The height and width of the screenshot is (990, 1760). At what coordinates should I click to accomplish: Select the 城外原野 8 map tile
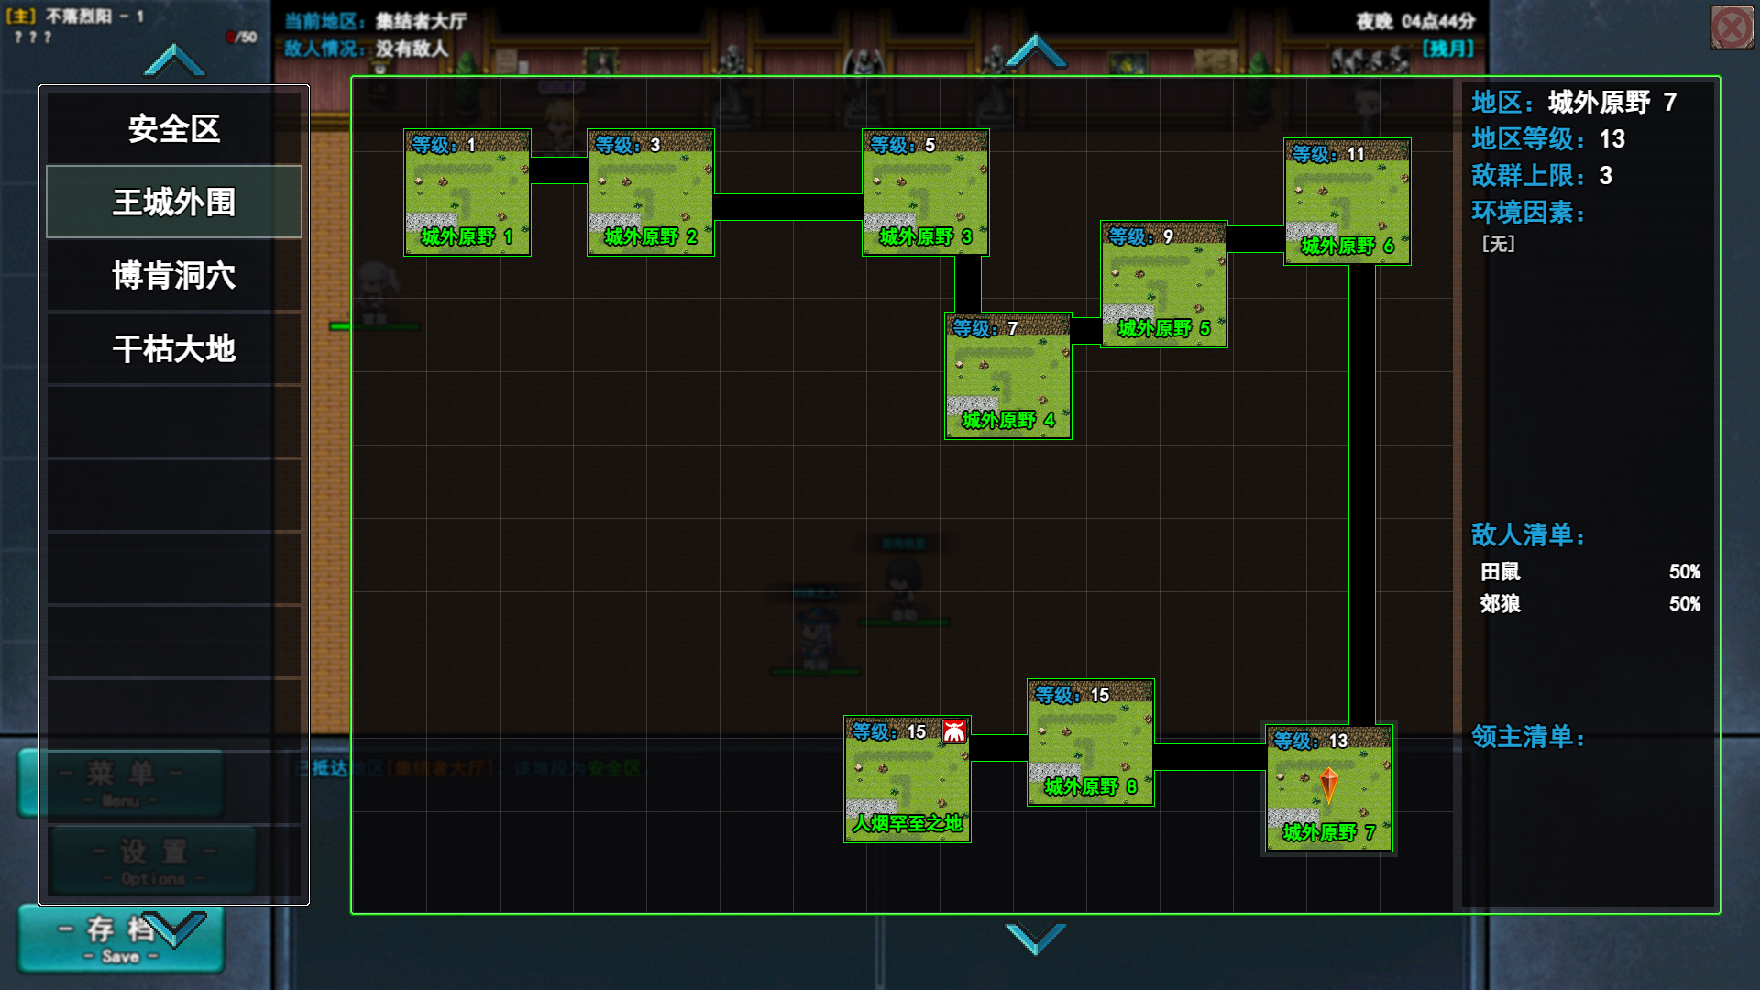[1091, 742]
